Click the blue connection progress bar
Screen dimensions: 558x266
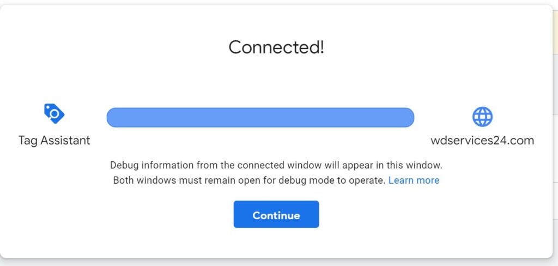[x=260, y=117]
